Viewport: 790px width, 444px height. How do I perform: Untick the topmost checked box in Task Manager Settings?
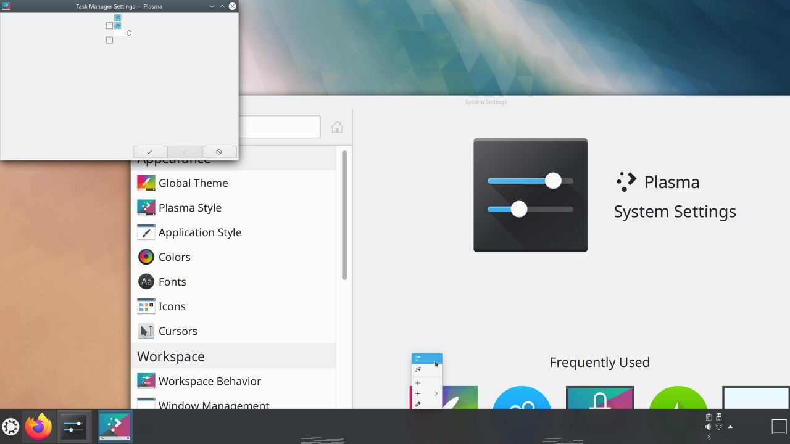click(x=118, y=18)
